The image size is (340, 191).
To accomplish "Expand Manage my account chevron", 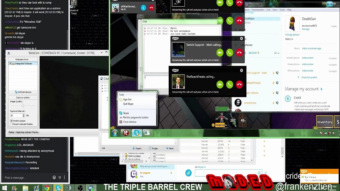I will click(x=321, y=89).
